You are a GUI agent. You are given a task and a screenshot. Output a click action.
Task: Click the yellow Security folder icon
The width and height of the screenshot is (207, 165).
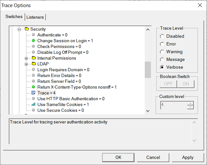[27, 29]
